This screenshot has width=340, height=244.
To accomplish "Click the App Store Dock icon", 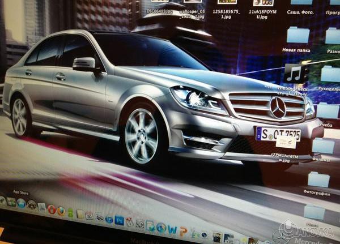I will pyautogui.click(x=21, y=203).
